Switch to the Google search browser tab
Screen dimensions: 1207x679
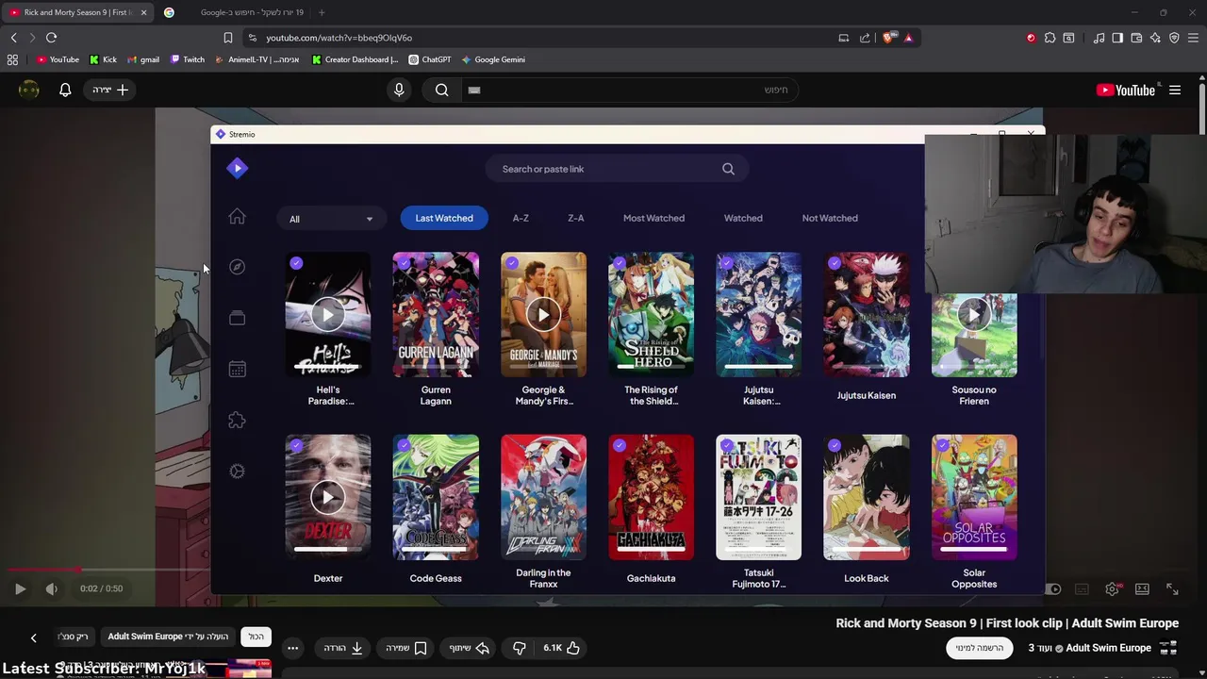point(236,12)
